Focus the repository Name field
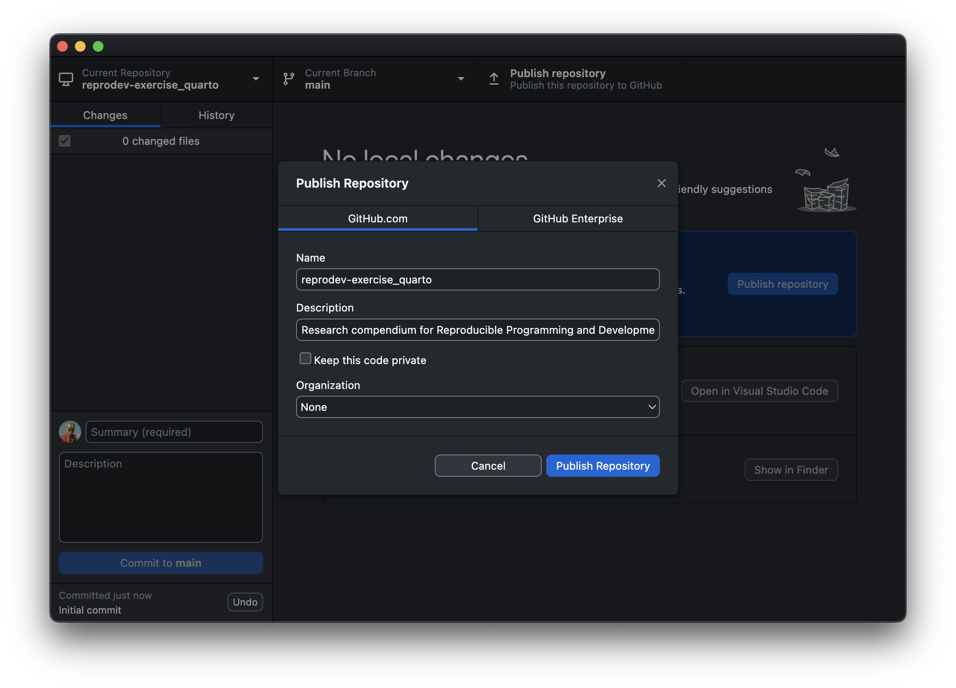The image size is (956, 688). [478, 279]
